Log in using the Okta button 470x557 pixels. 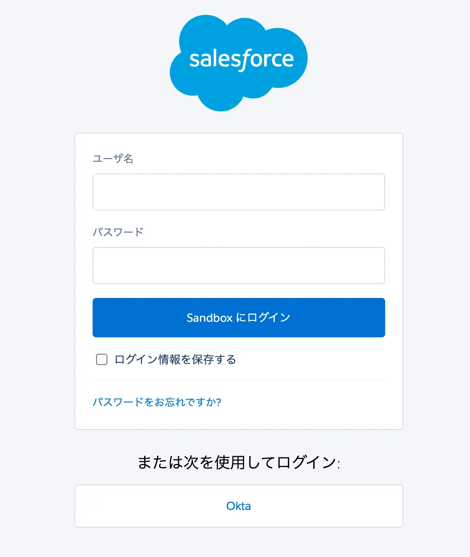(x=238, y=506)
